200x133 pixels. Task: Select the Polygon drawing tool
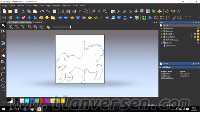(3, 86)
